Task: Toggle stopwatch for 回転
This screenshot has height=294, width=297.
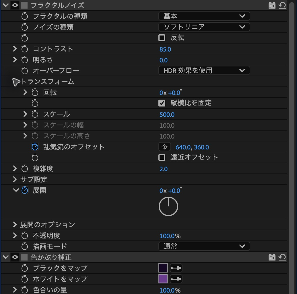Action: (35, 92)
